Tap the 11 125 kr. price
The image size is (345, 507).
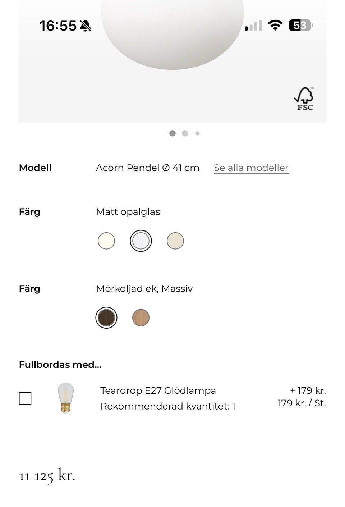pyautogui.click(x=47, y=476)
